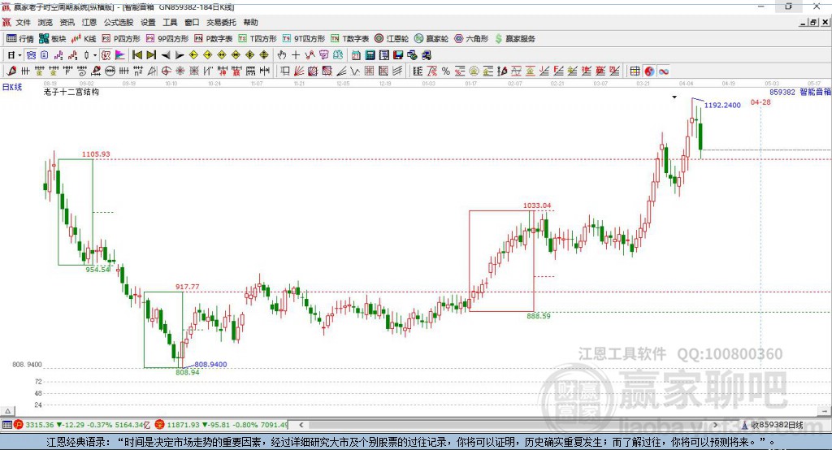Viewport: 832px width, 450px height.
Task: Select the zigzag wave line tool
Action: [355, 71]
